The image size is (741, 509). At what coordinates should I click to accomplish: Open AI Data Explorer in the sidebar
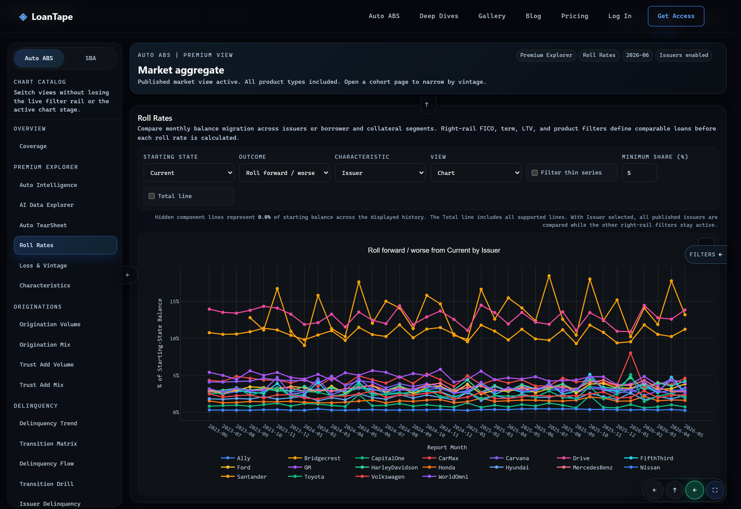(65, 205)
